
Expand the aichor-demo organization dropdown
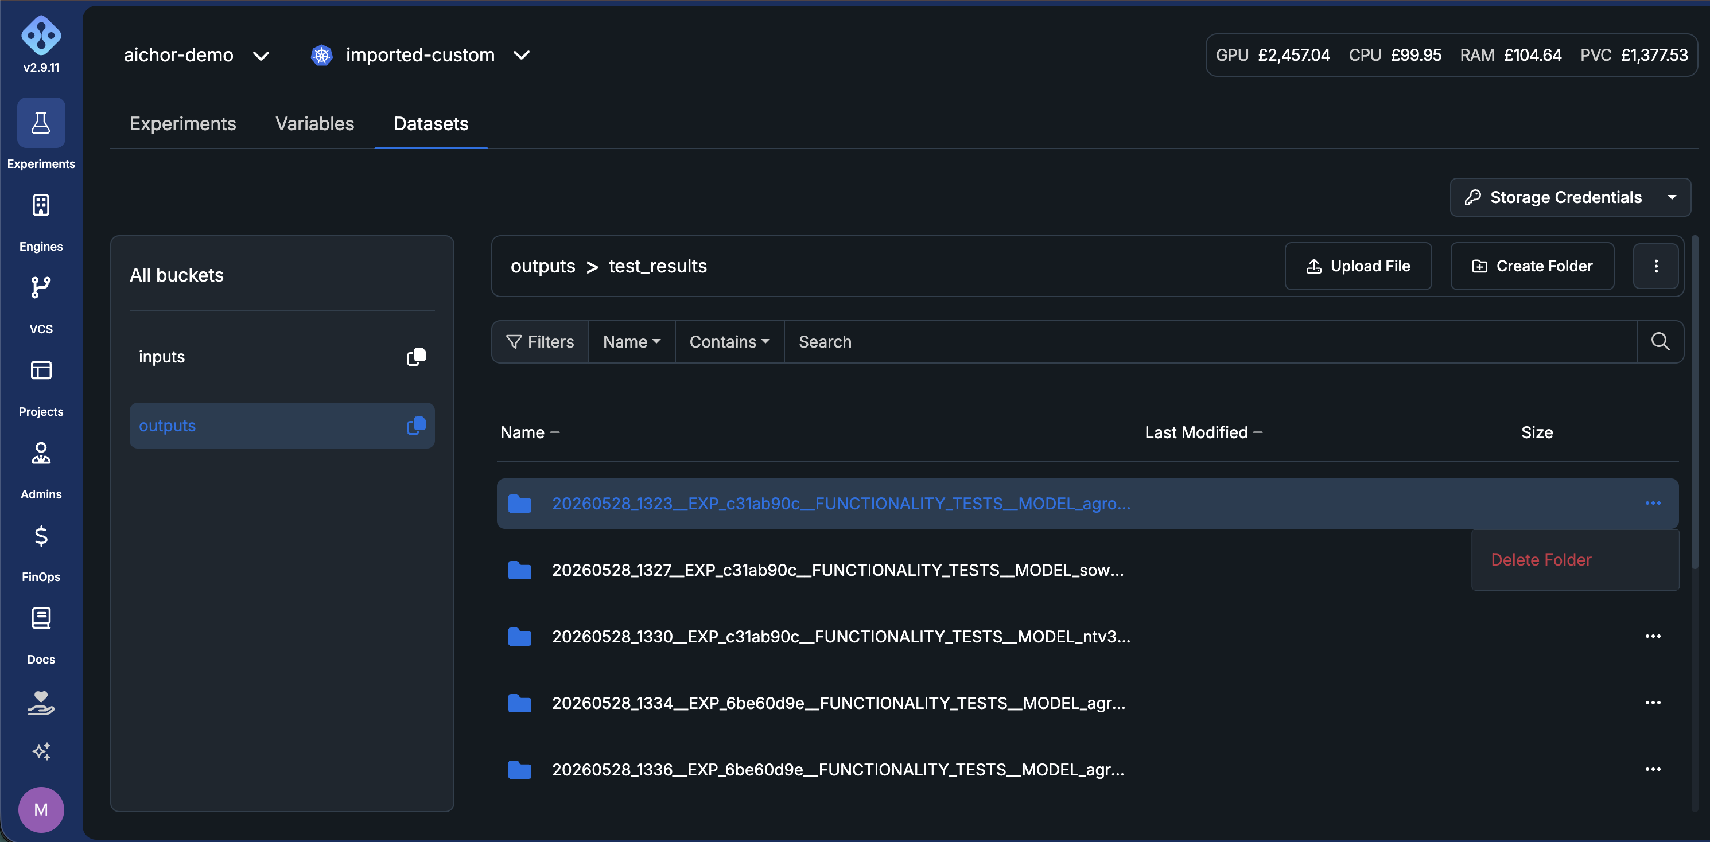tap(196, 55)
